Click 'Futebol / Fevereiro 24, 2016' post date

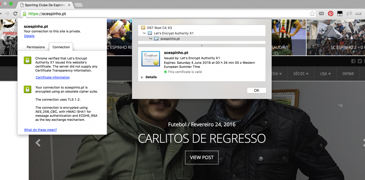coord(202,124)
